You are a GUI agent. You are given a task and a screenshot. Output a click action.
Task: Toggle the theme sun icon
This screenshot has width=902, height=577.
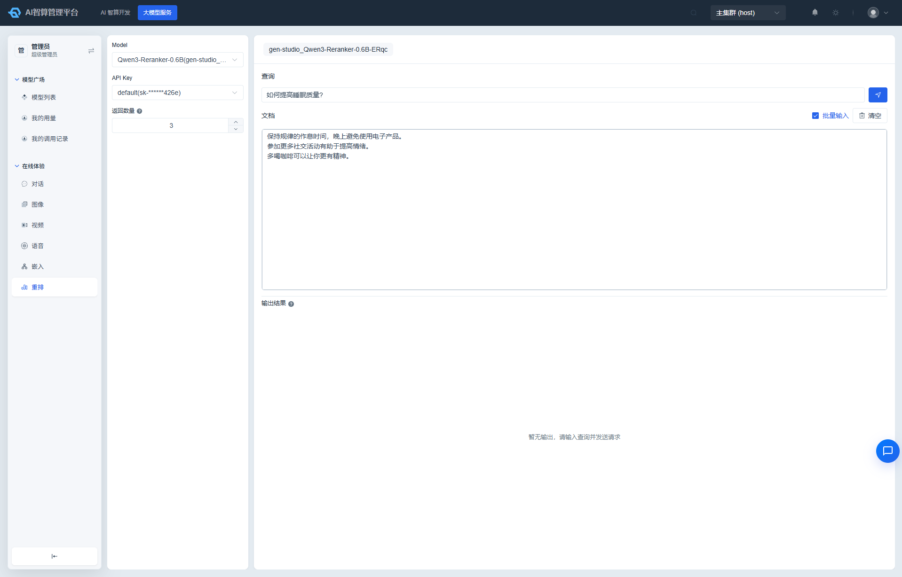[x=836, y=13]
